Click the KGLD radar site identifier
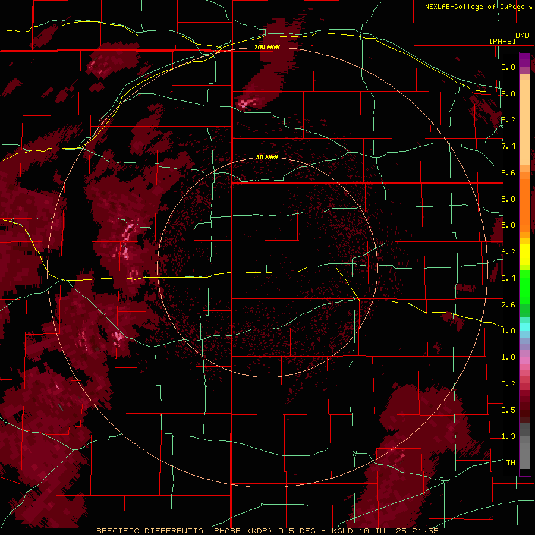Screen dimensions: 535x535 (x=343, y=531)
